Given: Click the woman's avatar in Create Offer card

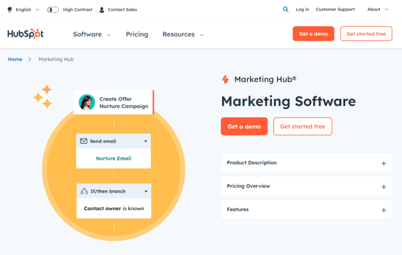Looking at the screenshot, I should tap(87, 102).
